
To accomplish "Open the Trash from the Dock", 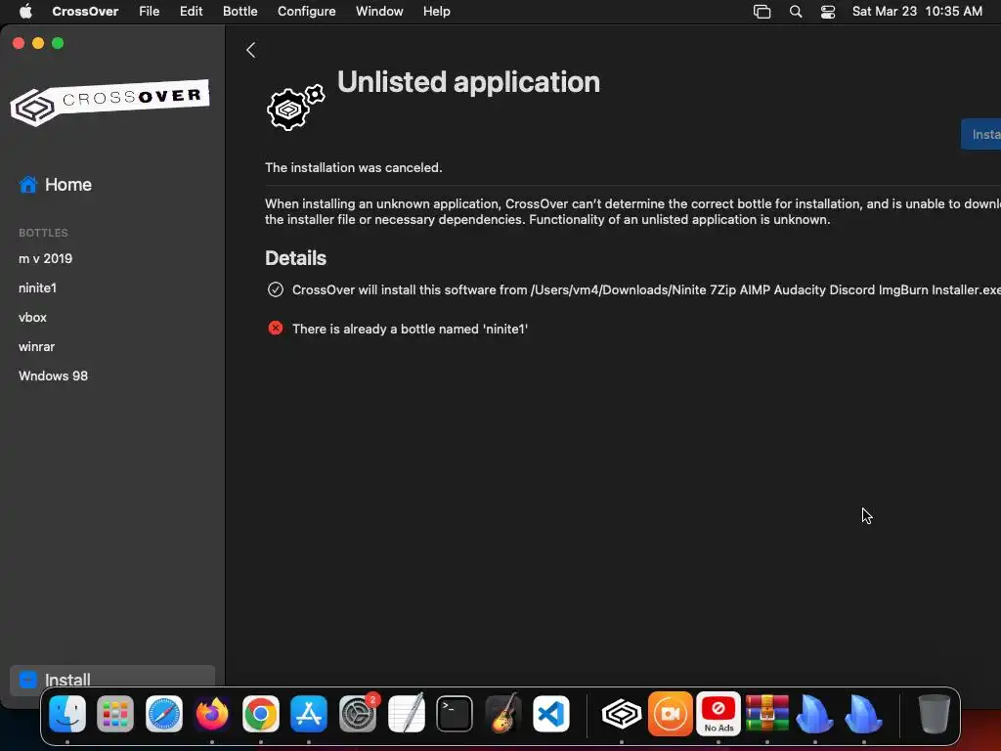I will (934, 713).
